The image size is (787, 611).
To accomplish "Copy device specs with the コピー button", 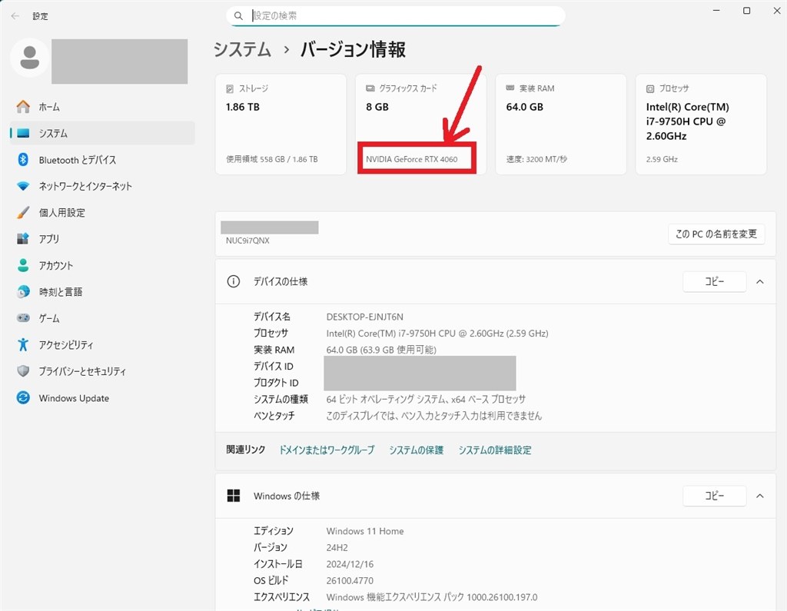I will point(714,281).
